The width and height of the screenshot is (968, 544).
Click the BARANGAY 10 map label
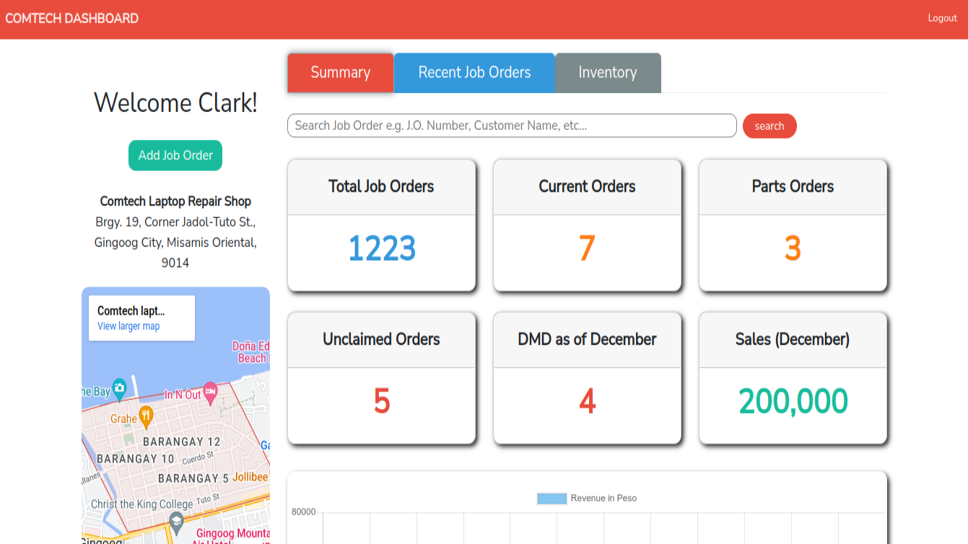tap(136, 459)
